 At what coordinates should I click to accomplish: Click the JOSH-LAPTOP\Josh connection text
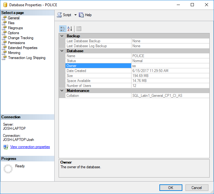coord(18,140)
